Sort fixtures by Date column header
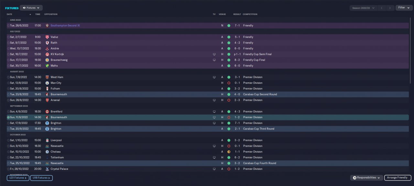 [9, 14]
